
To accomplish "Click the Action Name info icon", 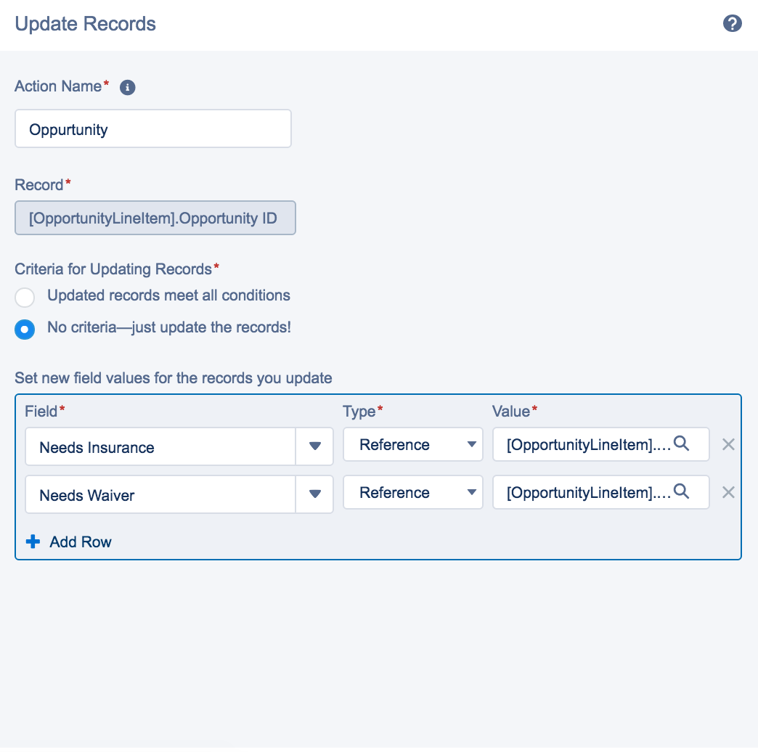I will point(127,88).
